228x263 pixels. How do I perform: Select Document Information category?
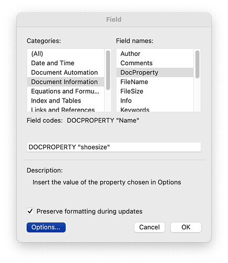66,82
